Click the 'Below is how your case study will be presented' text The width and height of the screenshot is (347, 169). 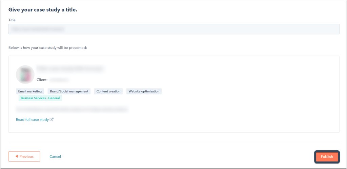(47, 47)
